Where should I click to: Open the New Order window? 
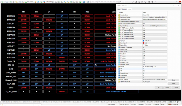29,2
